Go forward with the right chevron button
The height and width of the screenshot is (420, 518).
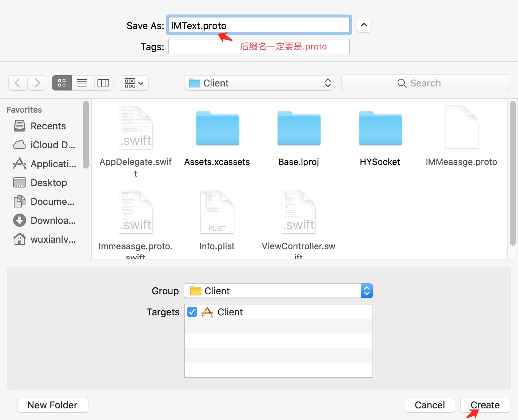pos(37,83)
